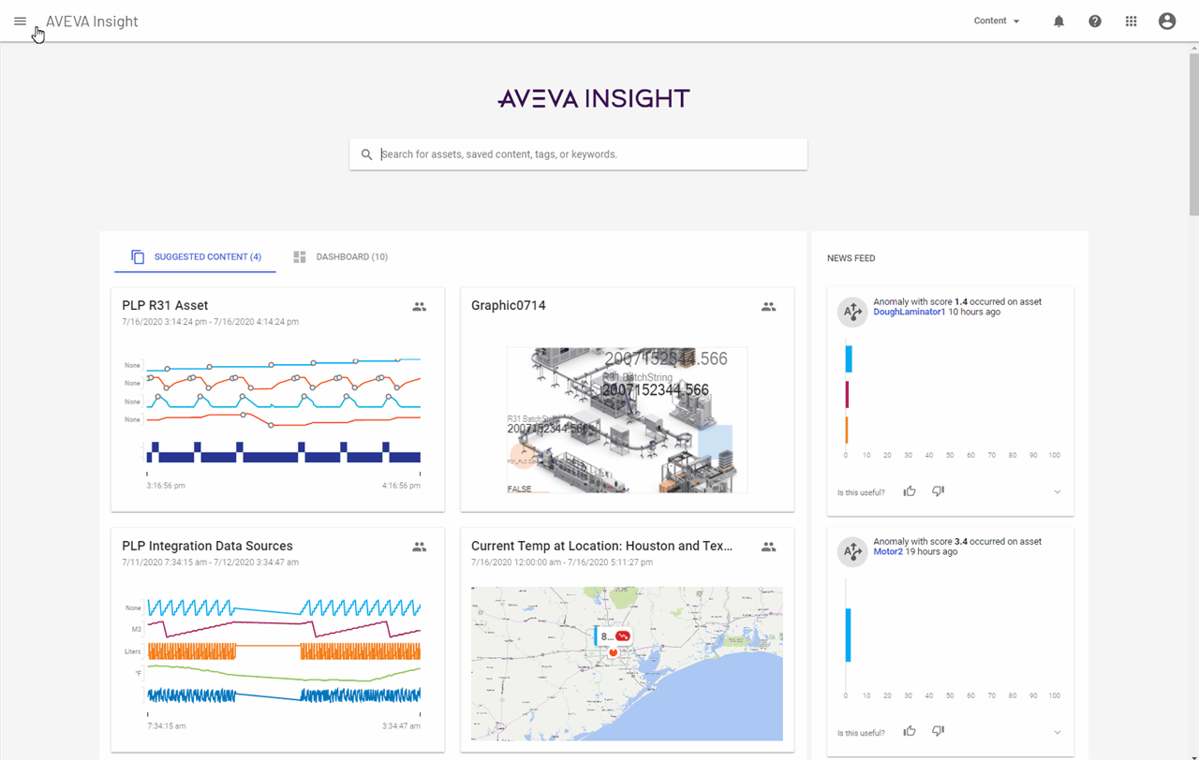Open the apps grid launcher
The image size is (1199, 760).
tap(1131, 21)
